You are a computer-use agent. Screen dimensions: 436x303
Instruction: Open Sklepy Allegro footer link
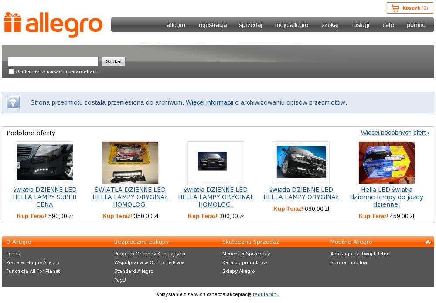click(x=238, y=271)
